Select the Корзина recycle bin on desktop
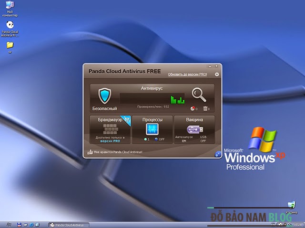 291,208
